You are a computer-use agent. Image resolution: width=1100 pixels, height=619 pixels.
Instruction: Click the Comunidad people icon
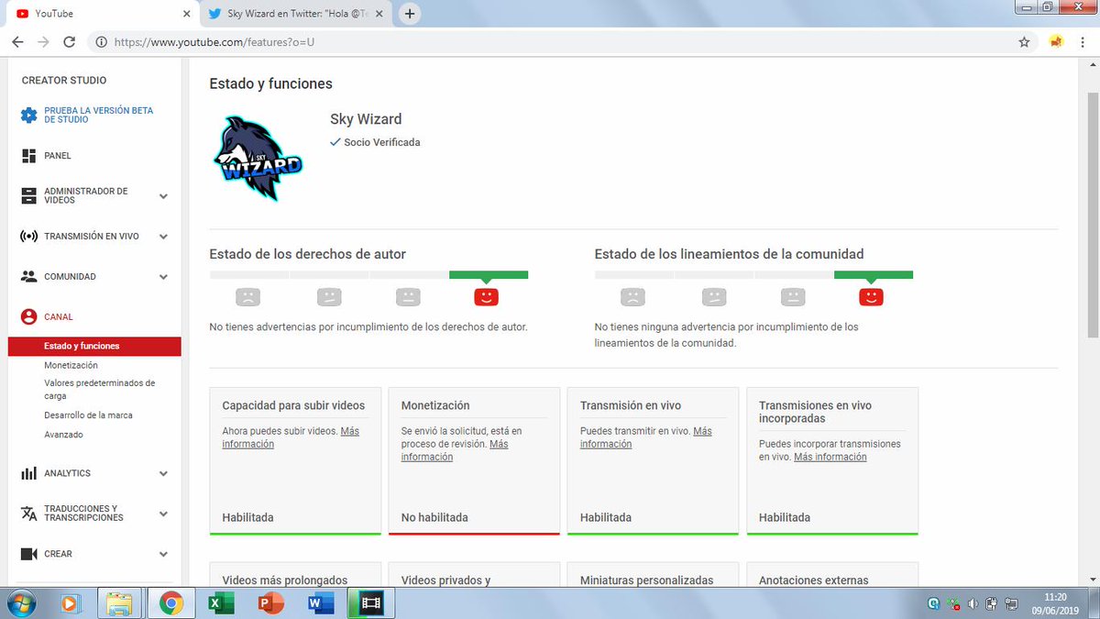pyautogui.click(x=28, y=276)
